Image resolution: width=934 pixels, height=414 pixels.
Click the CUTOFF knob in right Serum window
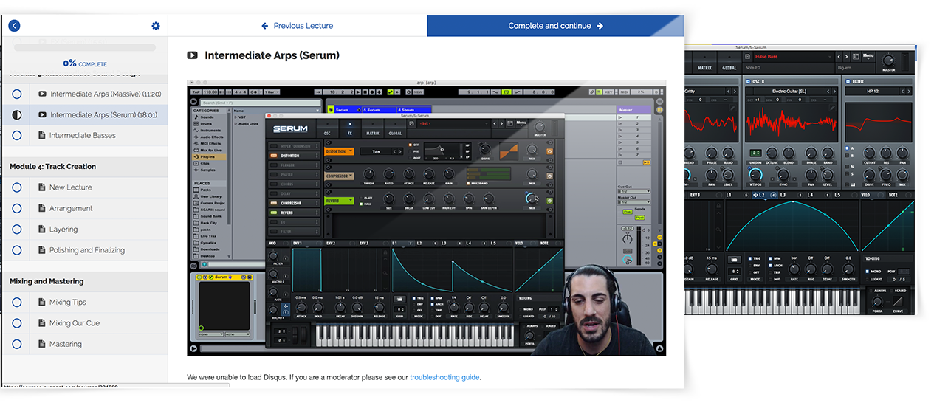click(868, 153)
